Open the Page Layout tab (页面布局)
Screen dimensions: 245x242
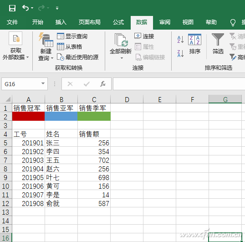[90, 22]
